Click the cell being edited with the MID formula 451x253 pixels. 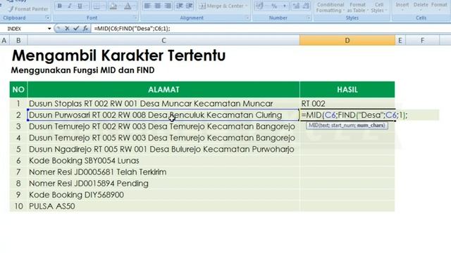coord(347,115)
